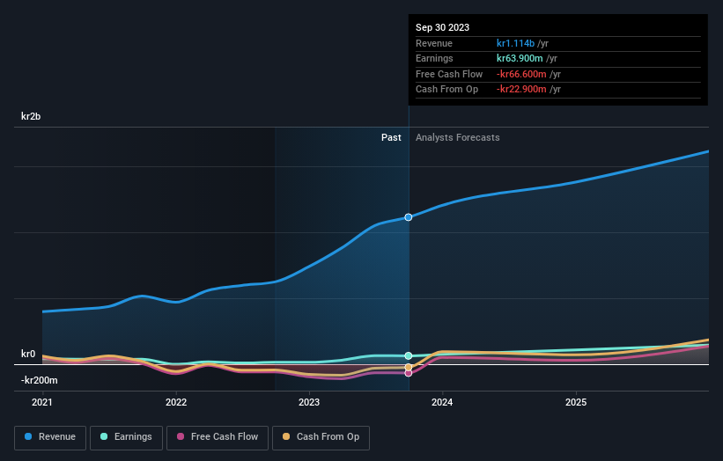This screenshot has width=723, height=461.
Task: Toggle the Earnings legend button
Action: pyautogui.click(x=126, y=437)
